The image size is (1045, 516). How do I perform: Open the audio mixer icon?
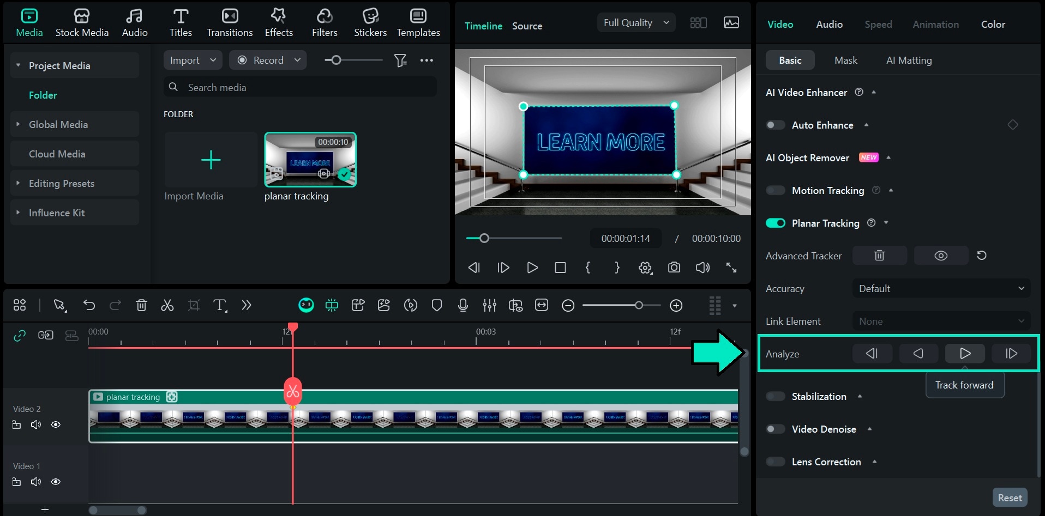click(489, 306)
